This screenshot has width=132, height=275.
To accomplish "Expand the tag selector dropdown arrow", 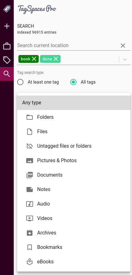I will [125, 59].
